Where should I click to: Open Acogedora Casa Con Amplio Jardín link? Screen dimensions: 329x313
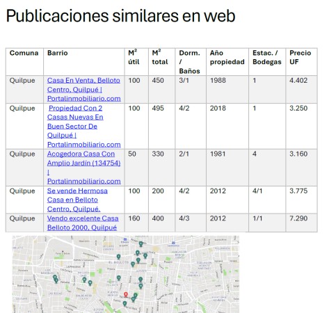[83, 168]
